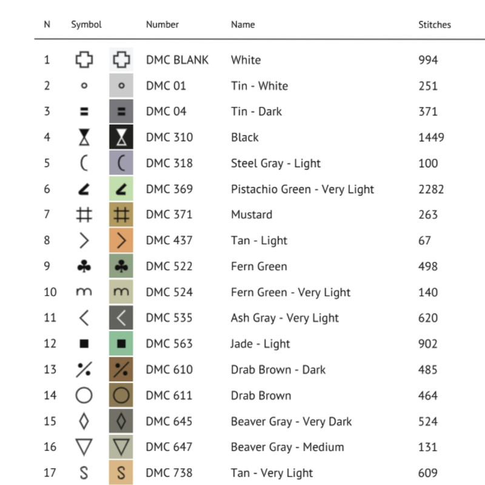Click the cross symbol for DMC BLANK

[x=84, y=60]
